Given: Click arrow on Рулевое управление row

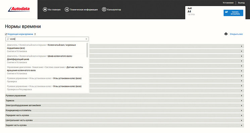Looking at the screenshot, I should tap(242, 95).
